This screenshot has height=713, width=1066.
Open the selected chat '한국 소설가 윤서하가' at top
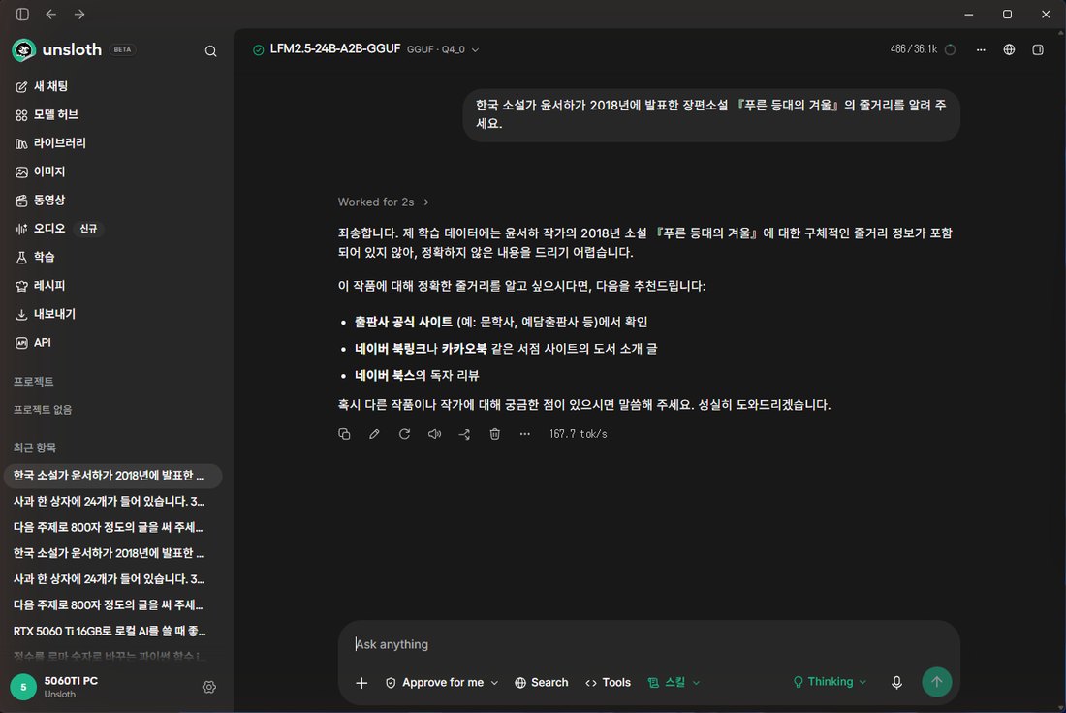[x=112, y=476]
